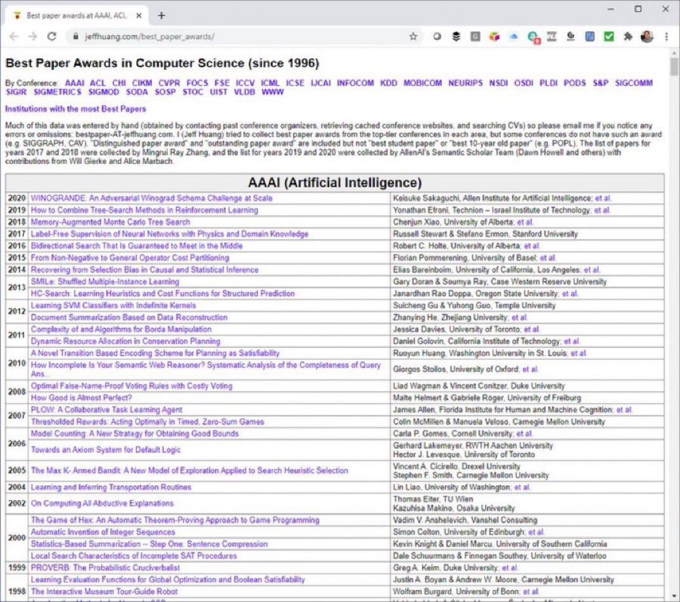680x602 pixels.
Task: Click author cell Vadim V. Anshelevich, Vanshel Consulting
Action: pos(527,520)
